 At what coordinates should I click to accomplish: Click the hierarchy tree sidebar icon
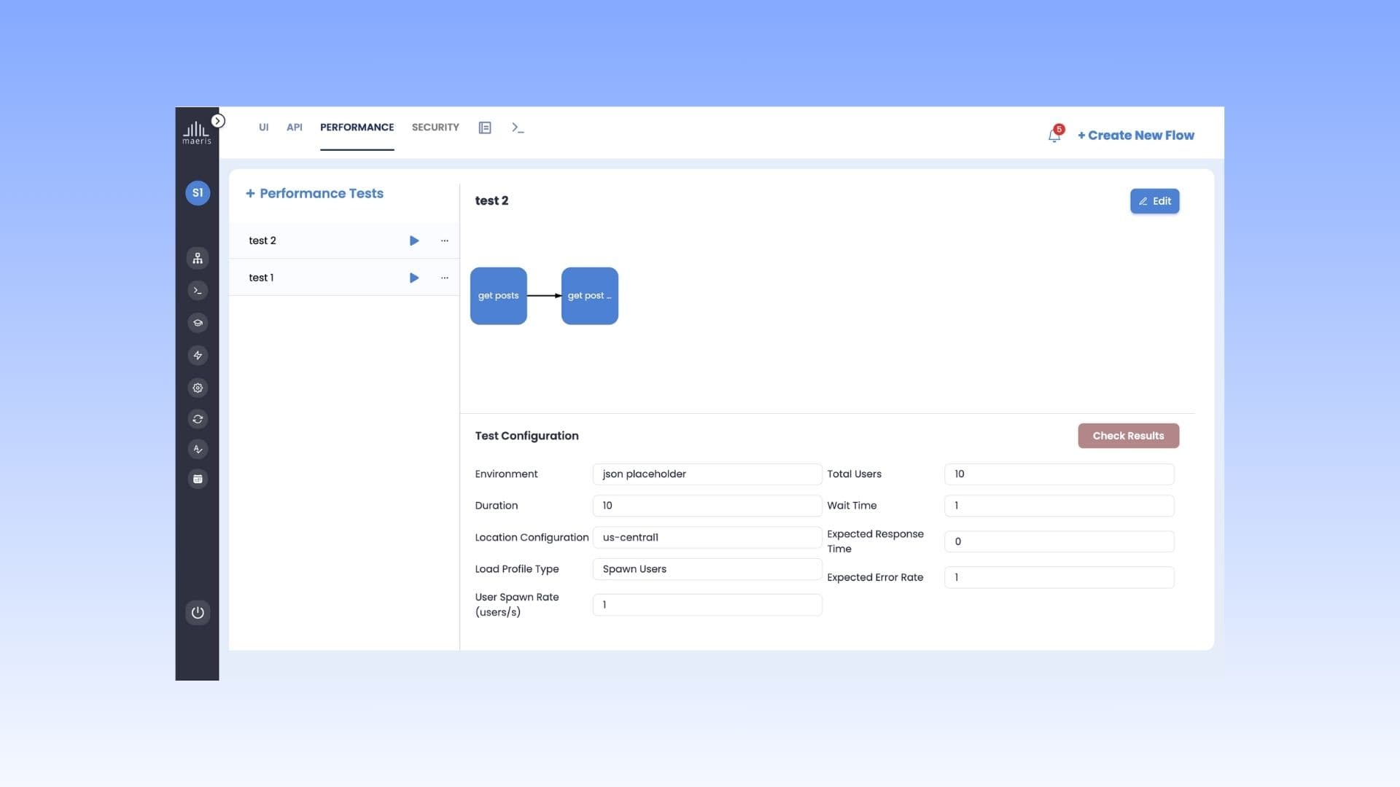point(198,259)
